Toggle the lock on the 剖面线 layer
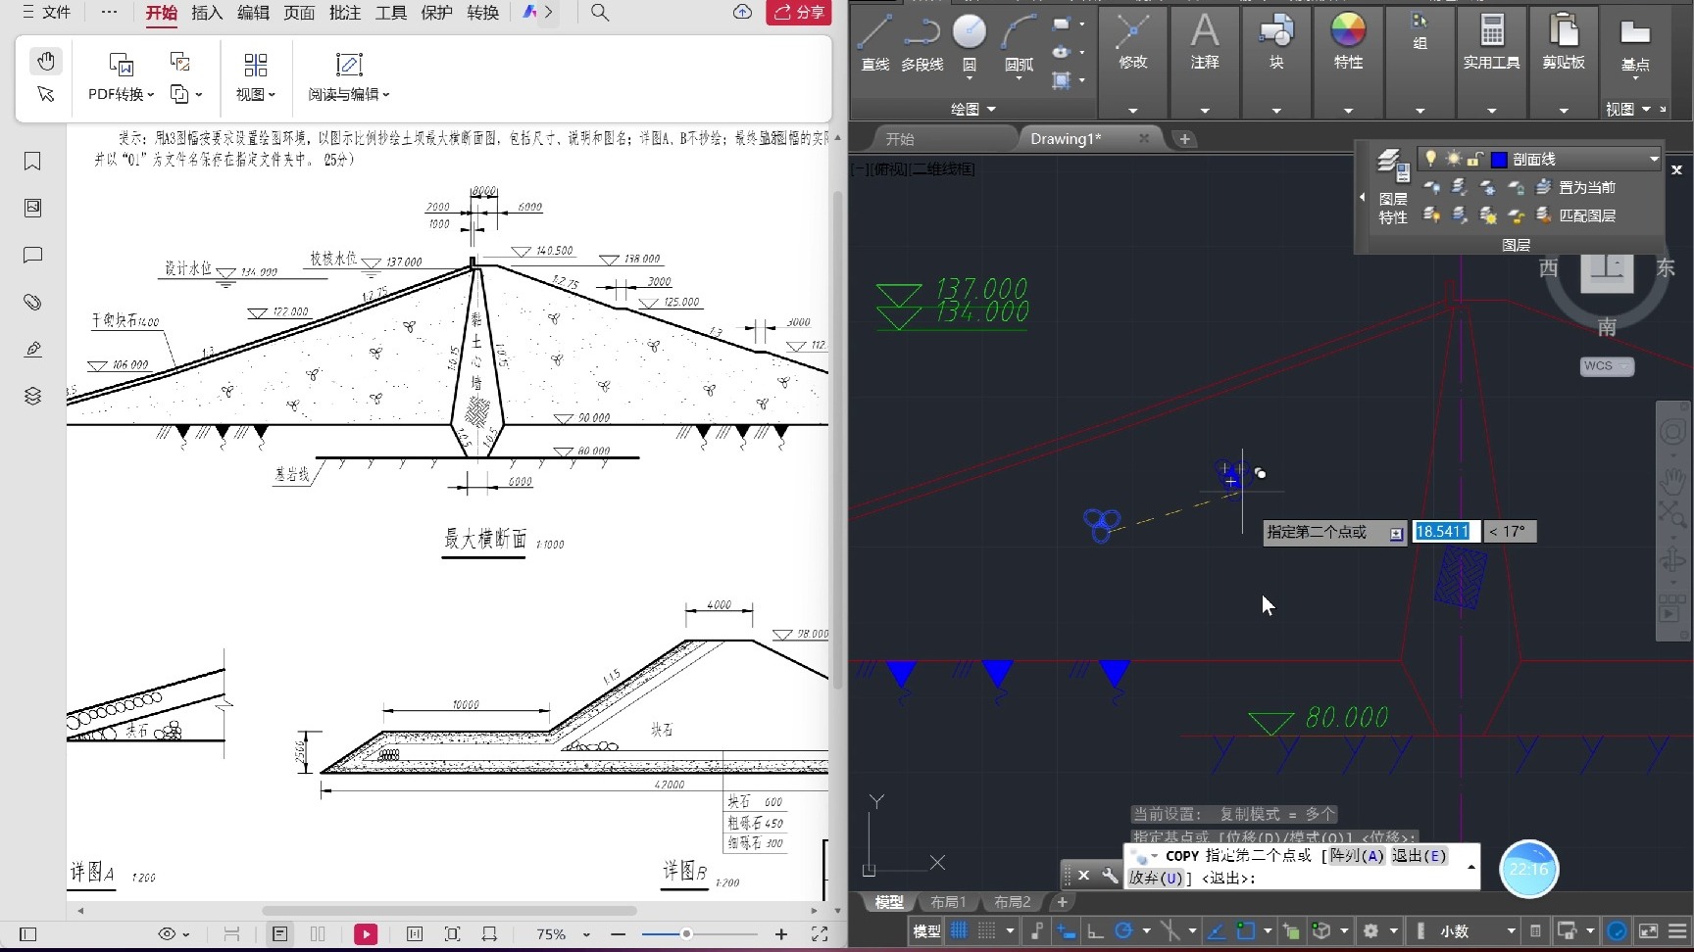This screenshot has width=1694, height=952. coord(1474,158)
